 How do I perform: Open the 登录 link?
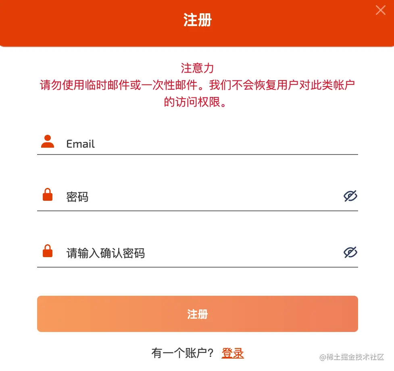pyautogui.click(x=232, y=353)
